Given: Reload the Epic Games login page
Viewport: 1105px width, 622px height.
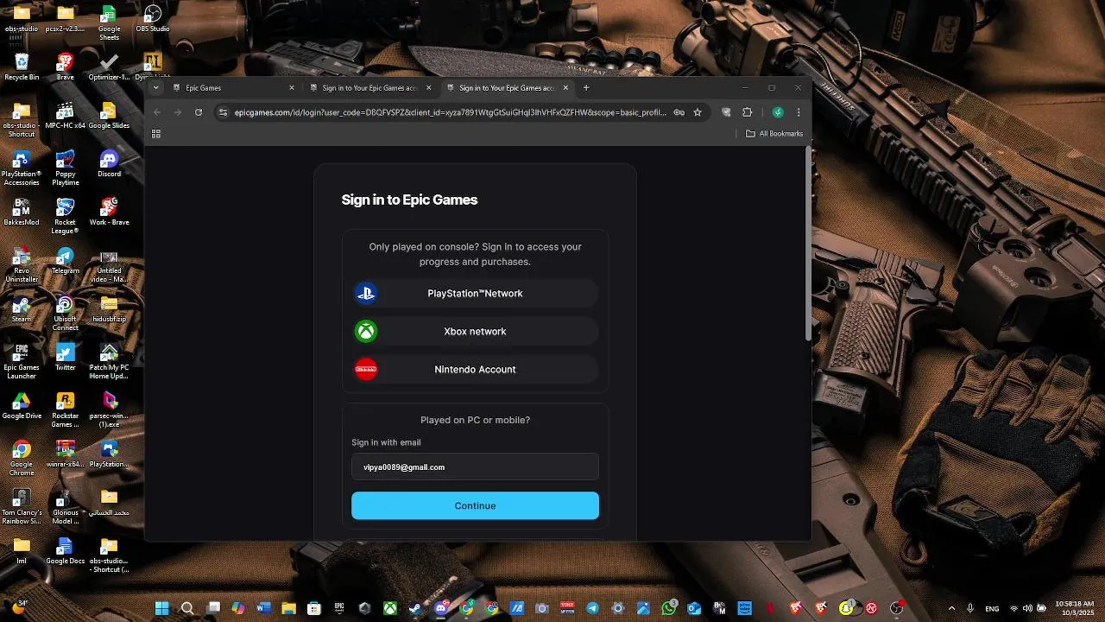Looking at the screenshot, I should coord(199,112).
